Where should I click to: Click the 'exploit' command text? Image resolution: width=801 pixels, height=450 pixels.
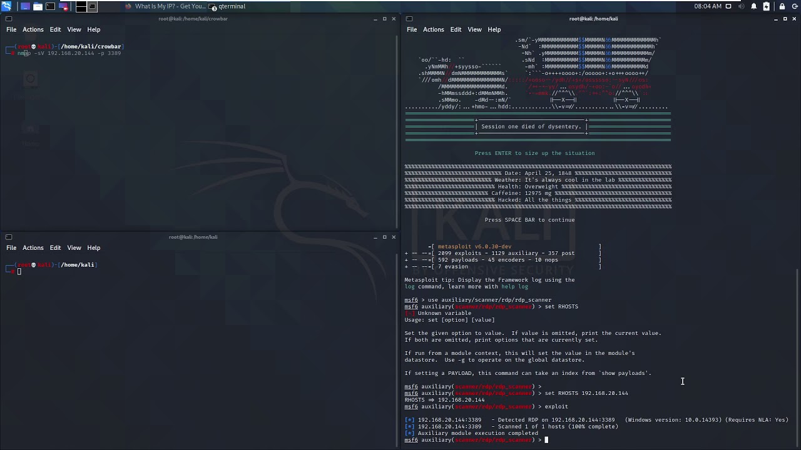(x=556, y=407)
